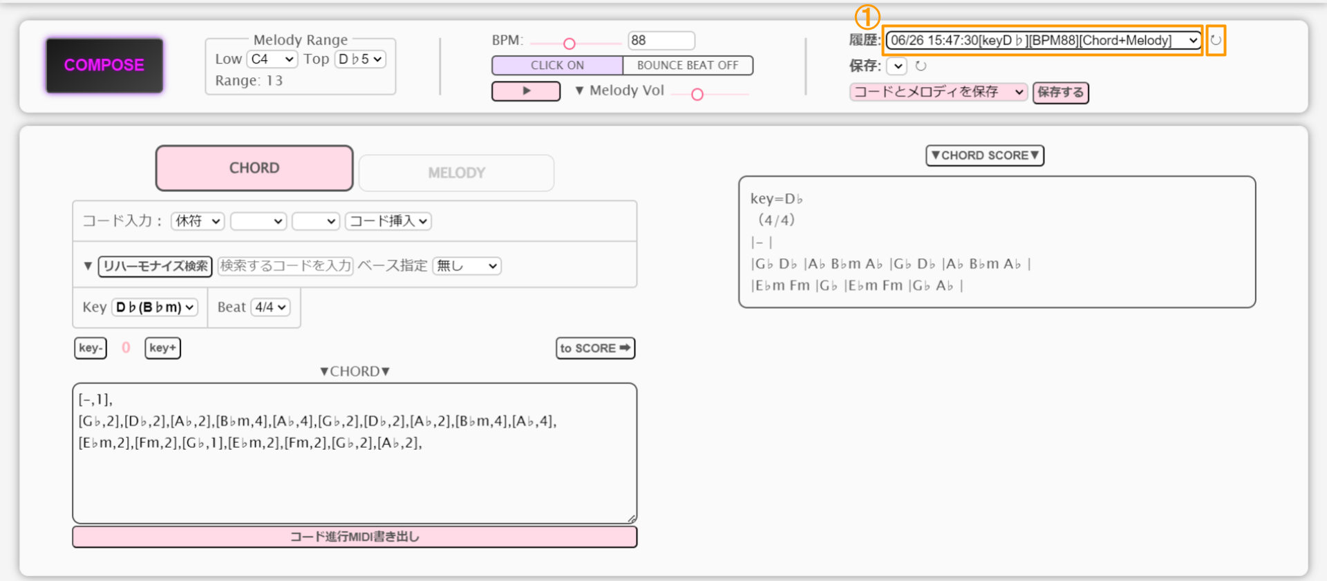
Task: Open the second chord input dropdown
Action: click(x=258, y=221)
